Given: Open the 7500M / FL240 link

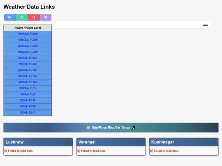Looking at the screenshot, I should (x=28, y=64).
